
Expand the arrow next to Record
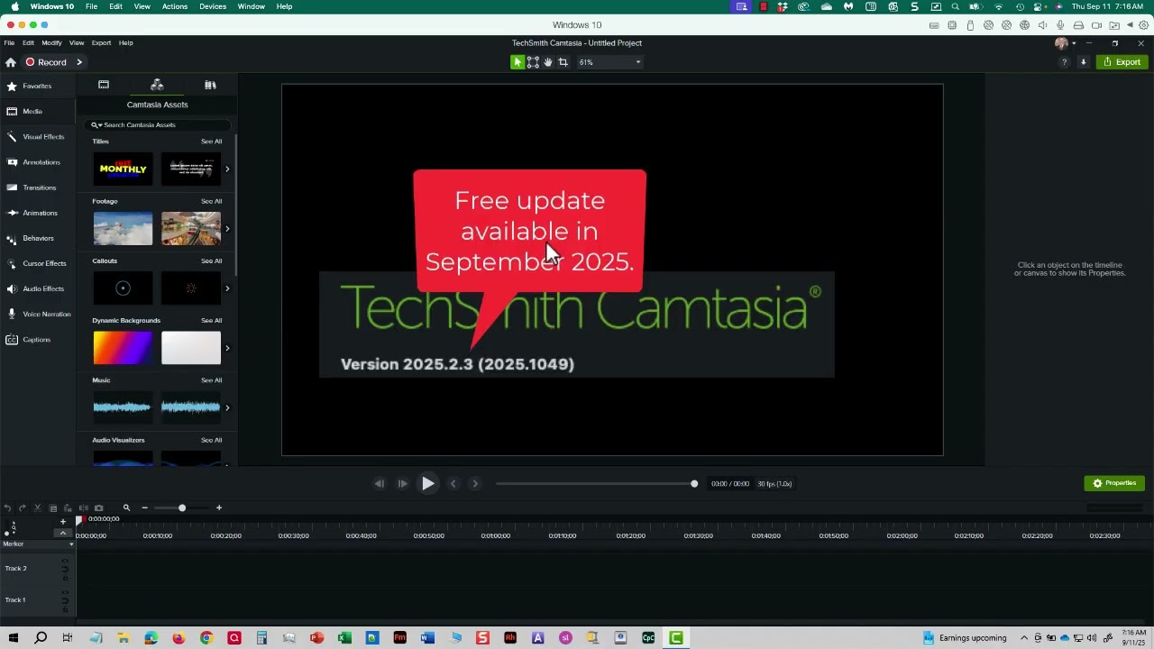pyautogui.click(x=79, y=62)
